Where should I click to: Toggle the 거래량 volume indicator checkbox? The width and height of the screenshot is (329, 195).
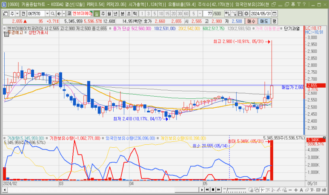click(x=4, y=138)
